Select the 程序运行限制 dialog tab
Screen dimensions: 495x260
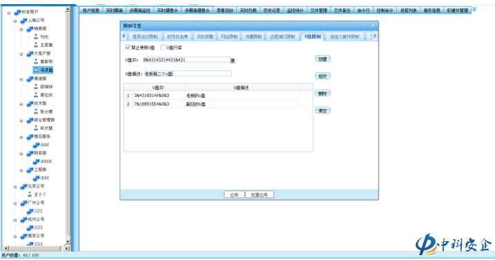[x=145, y=37]
